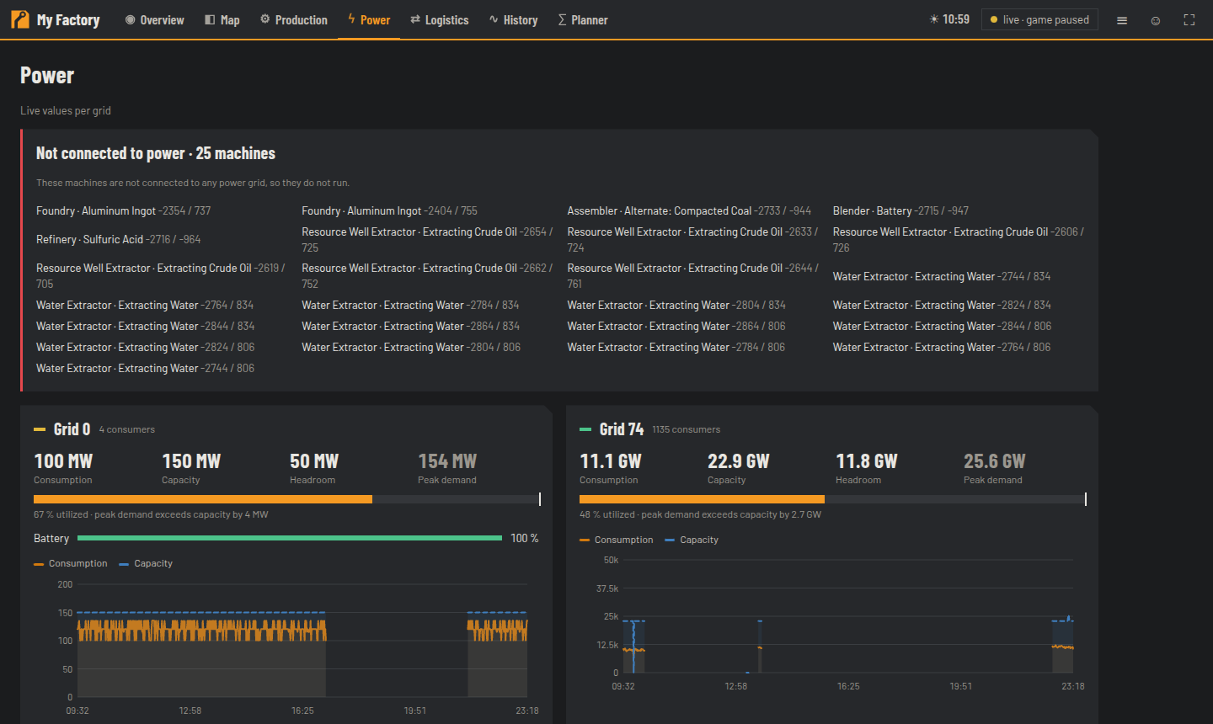The image size is (1213, 724).
Task: Click the sun icon beside 10:59
Action: [x=933, y=19]
